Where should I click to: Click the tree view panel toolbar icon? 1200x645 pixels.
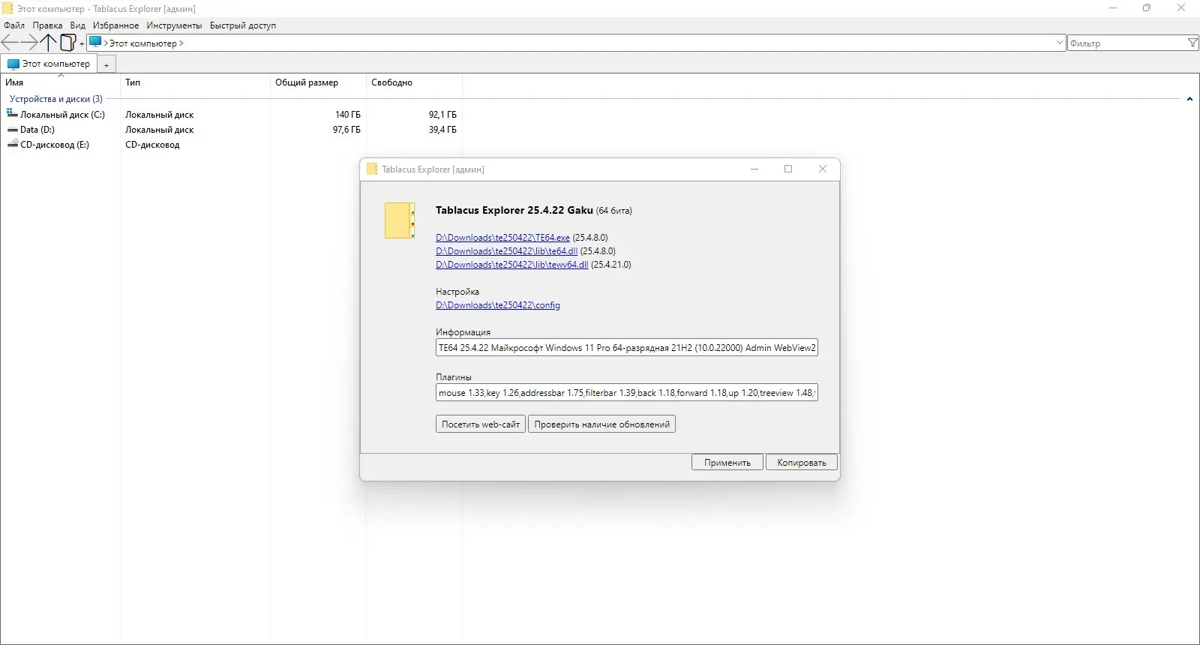[x=67, y=43]
